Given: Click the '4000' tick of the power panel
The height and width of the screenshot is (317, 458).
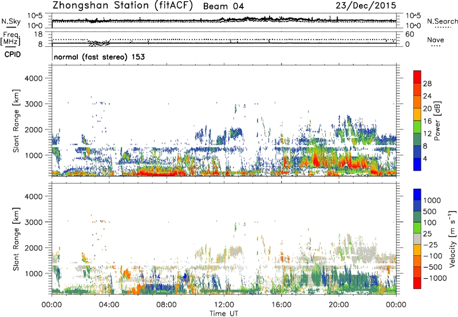Looking at the screenshot, I should pyautogui.click(x=34, y=78).
